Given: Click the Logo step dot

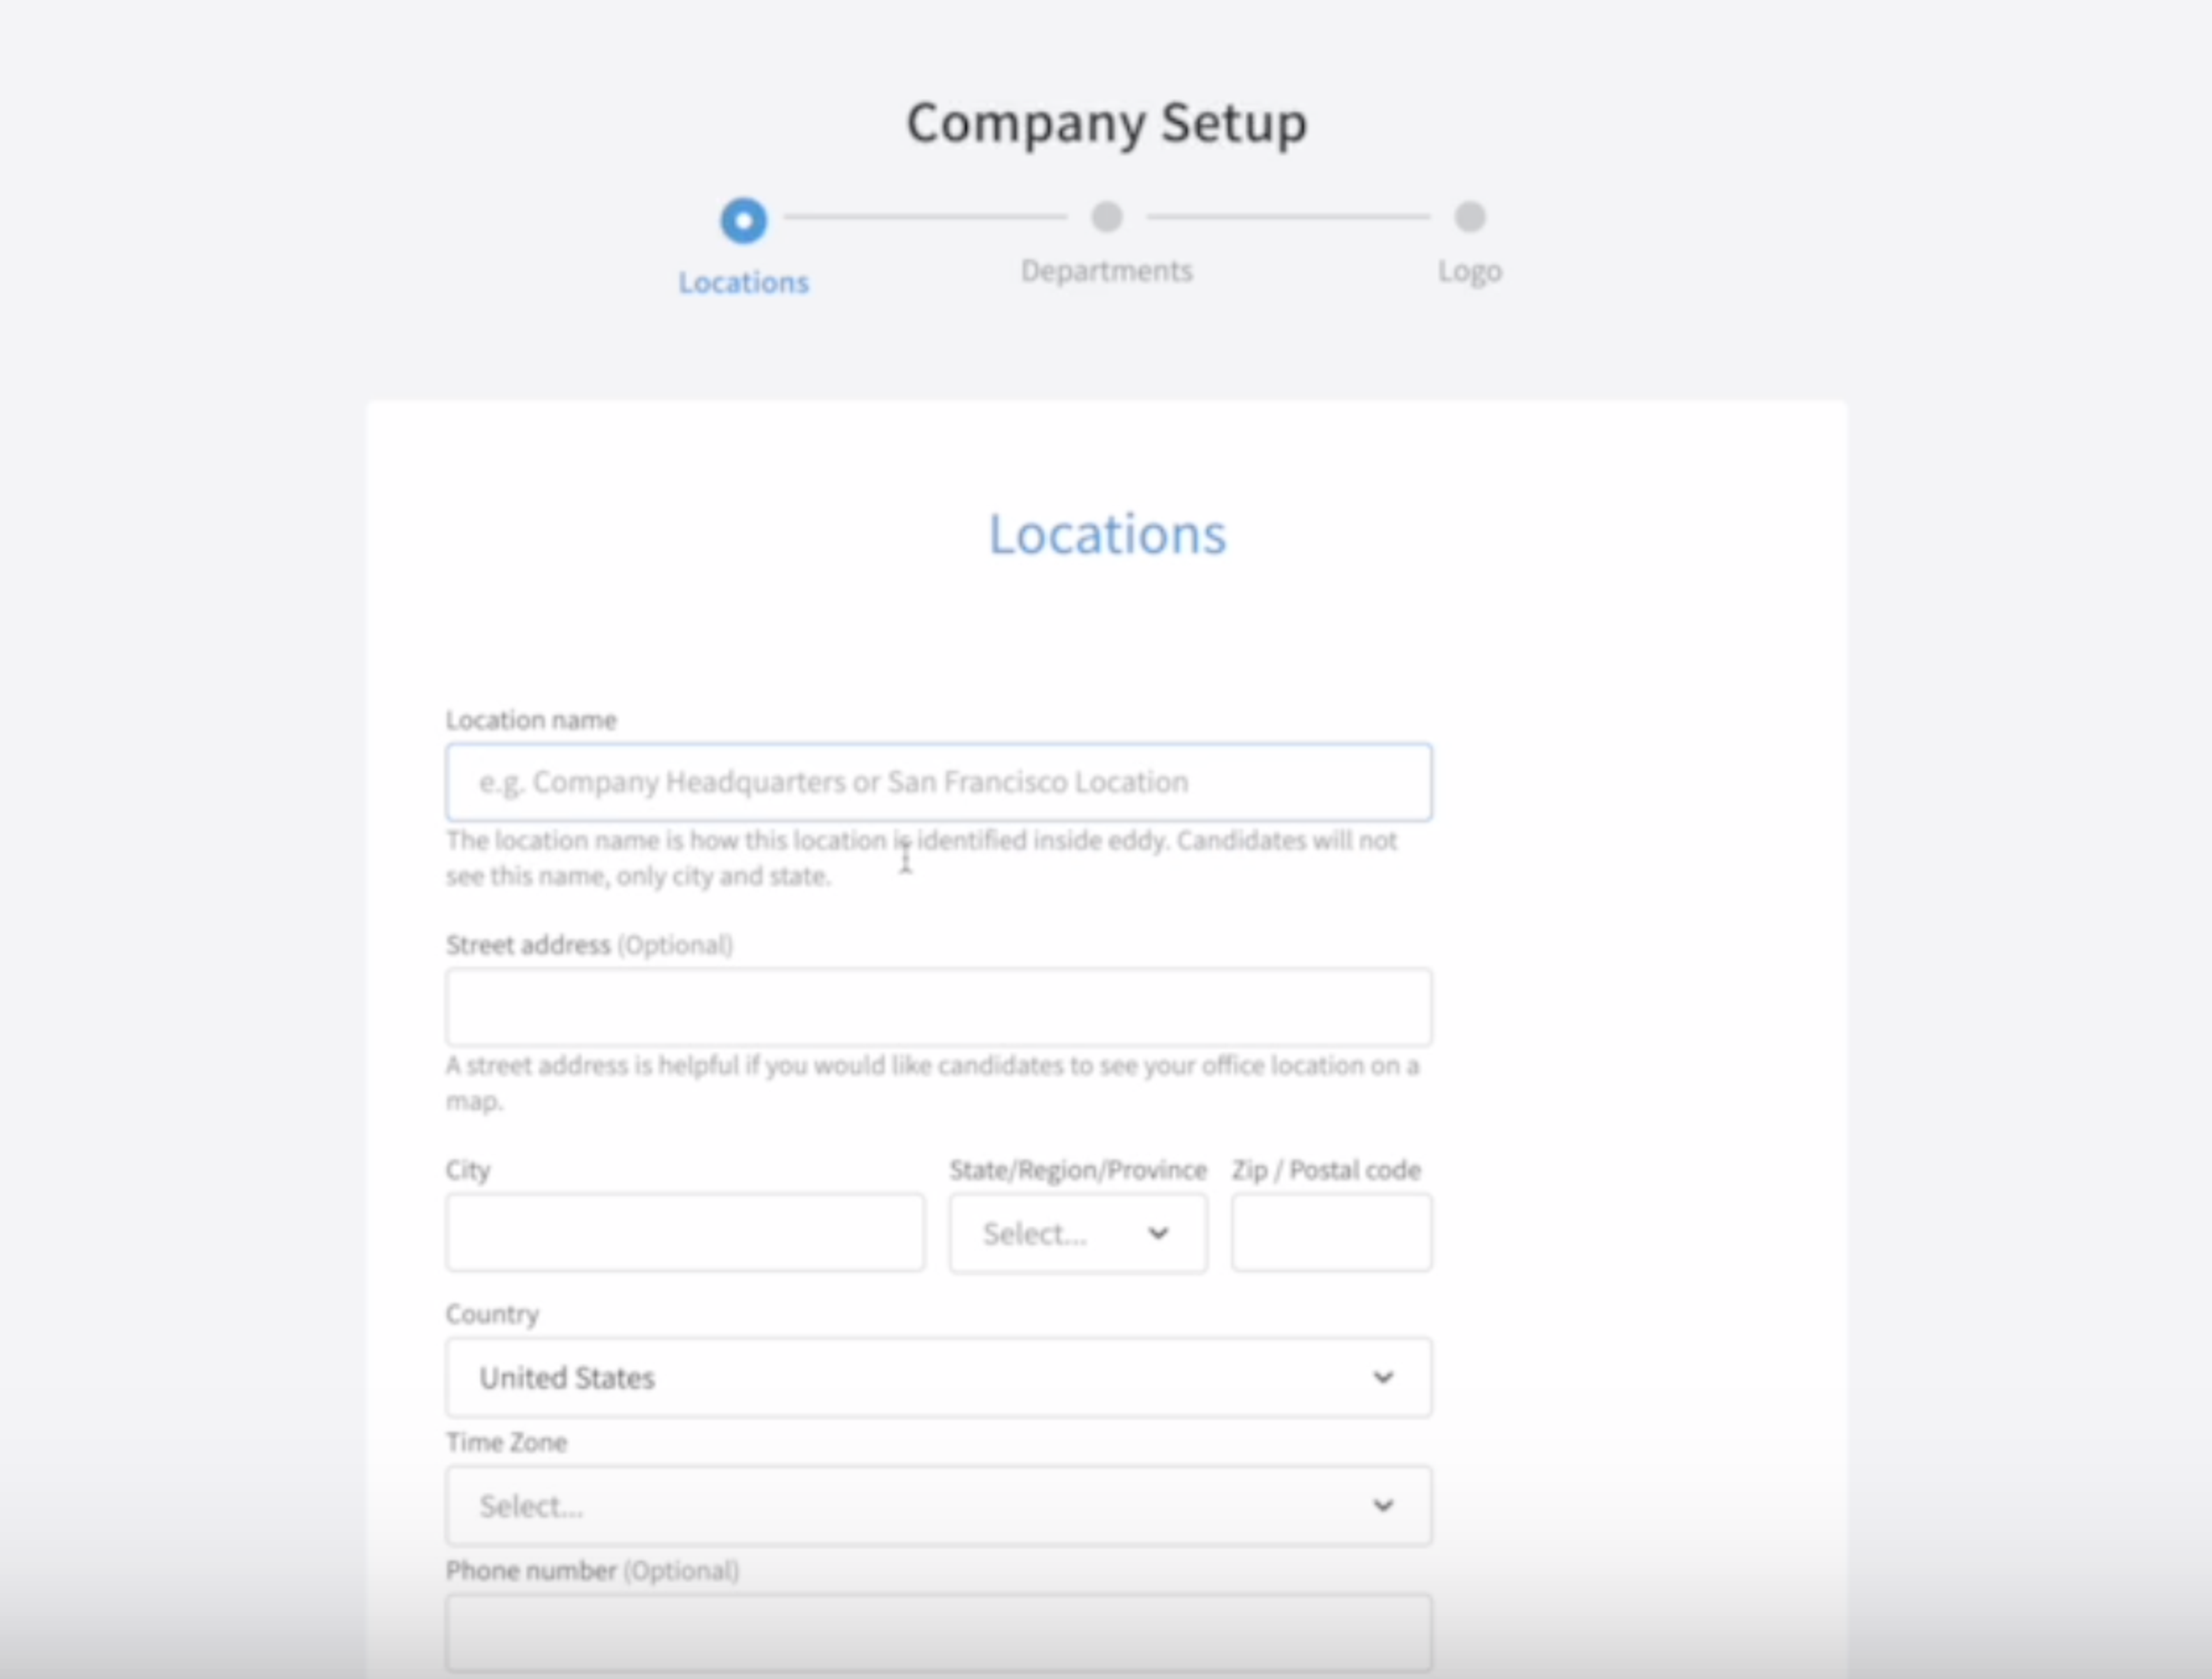Looking at the screenshot, I should 1469,216.
